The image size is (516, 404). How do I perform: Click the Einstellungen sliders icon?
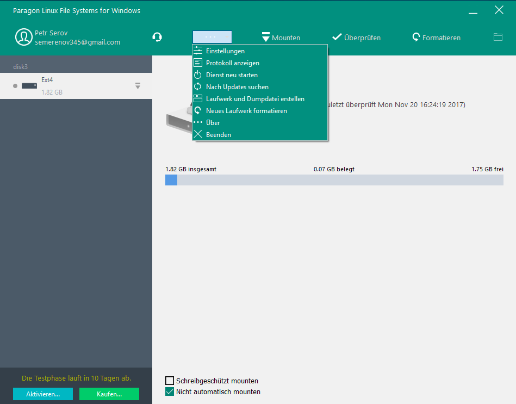click(198, 51)
